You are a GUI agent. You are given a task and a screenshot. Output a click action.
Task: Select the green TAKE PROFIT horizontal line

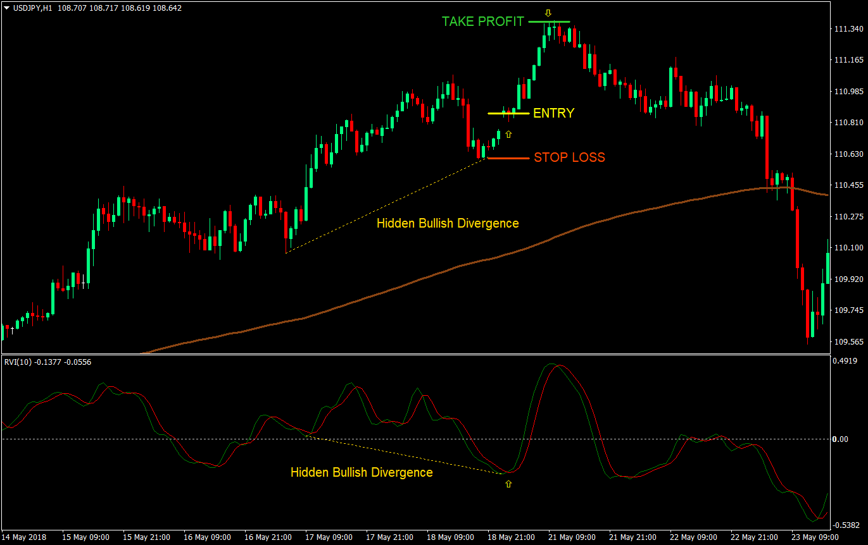[549, 21]
